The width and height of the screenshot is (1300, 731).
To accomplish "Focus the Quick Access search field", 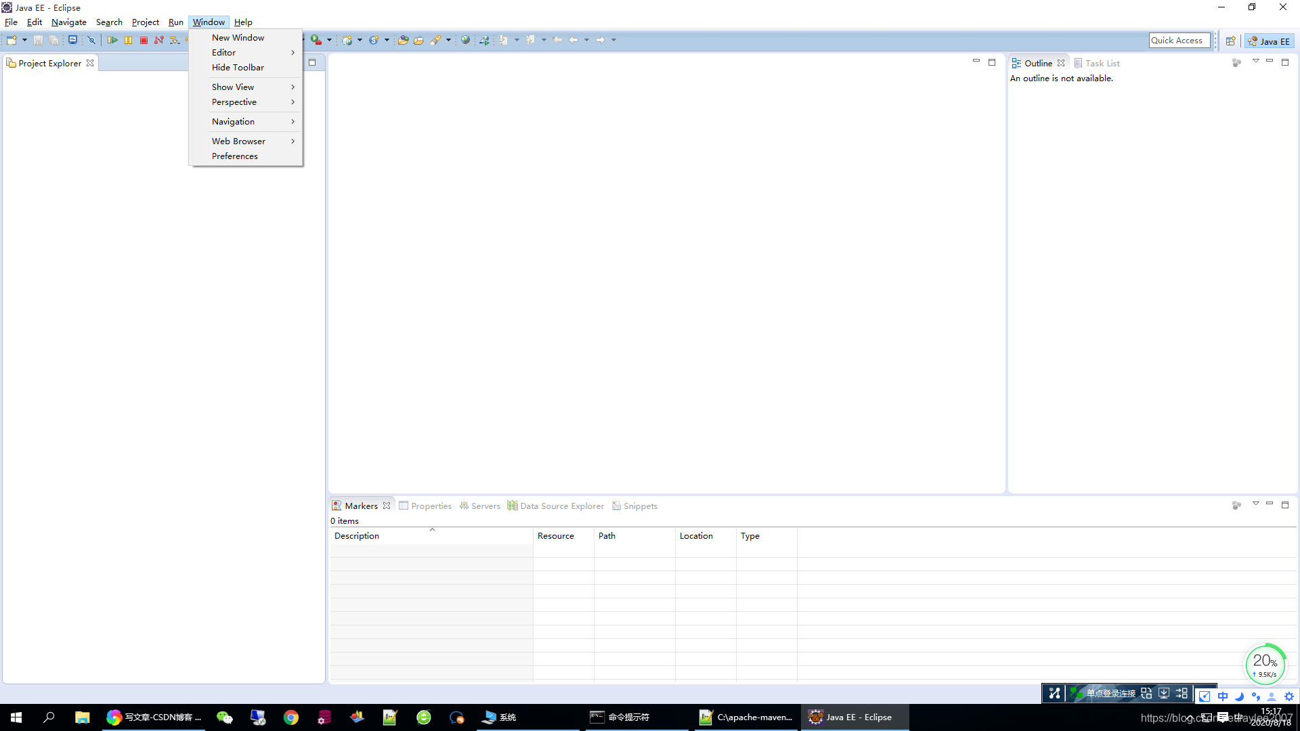I will (1179, 41).
